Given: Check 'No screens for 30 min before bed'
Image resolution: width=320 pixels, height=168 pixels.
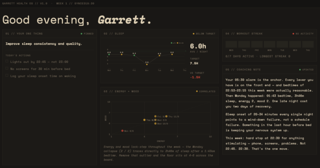Looking at the screenshot, I should 7,68.
